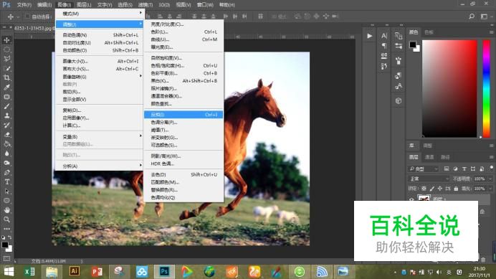
Task: Expand the 图像旋转(G) submenu
Action: click(x=100, y=77)
